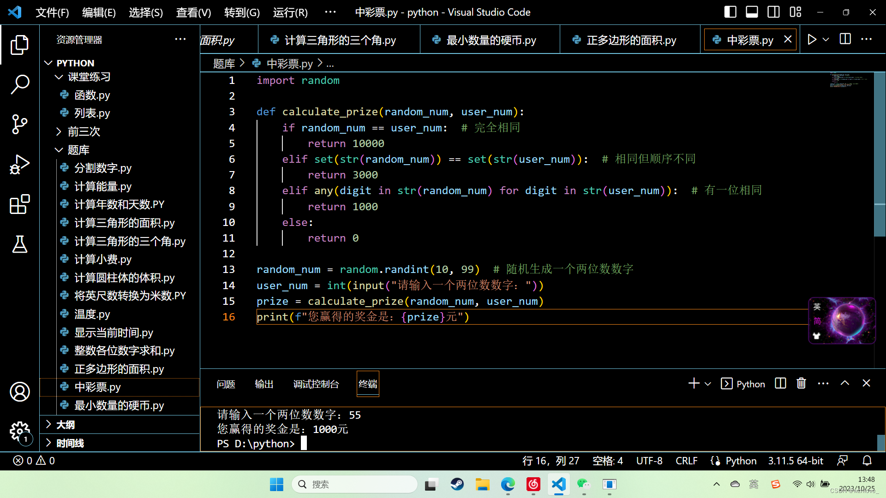Kill terminal with trash icon

coord(802,384)
